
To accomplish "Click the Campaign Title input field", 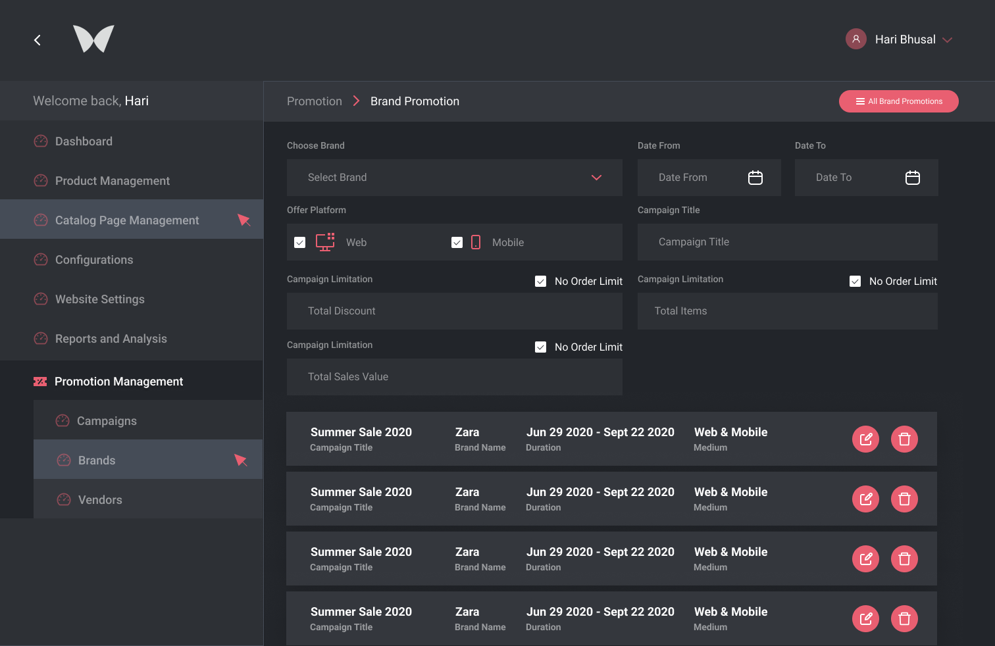I will [x=787, y=242].
